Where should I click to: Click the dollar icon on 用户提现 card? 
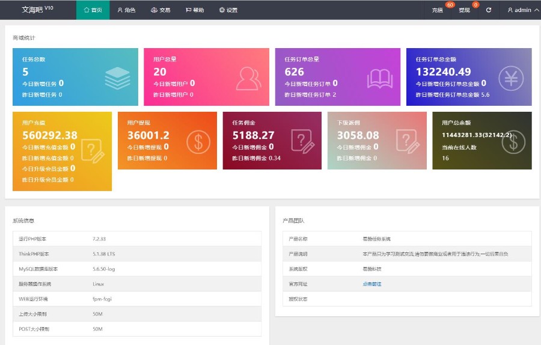point(198,141)
